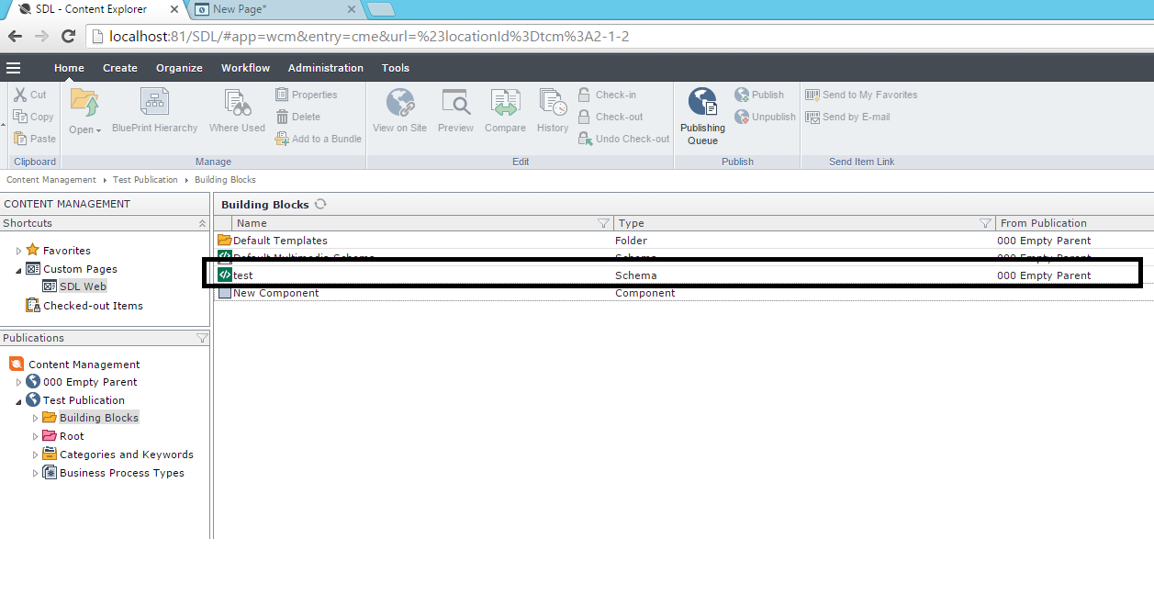Screen dimensions: 1154x595
Task: Expand the Root folder node
Action: (36, 436)
